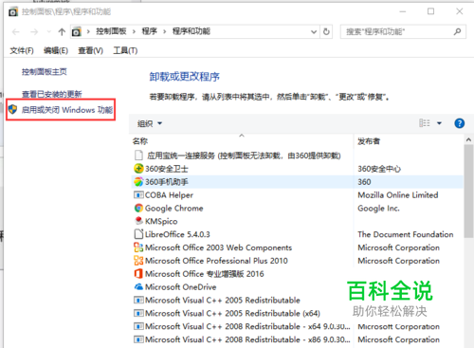Go up one level with the Up arrow

click(62, 31)
